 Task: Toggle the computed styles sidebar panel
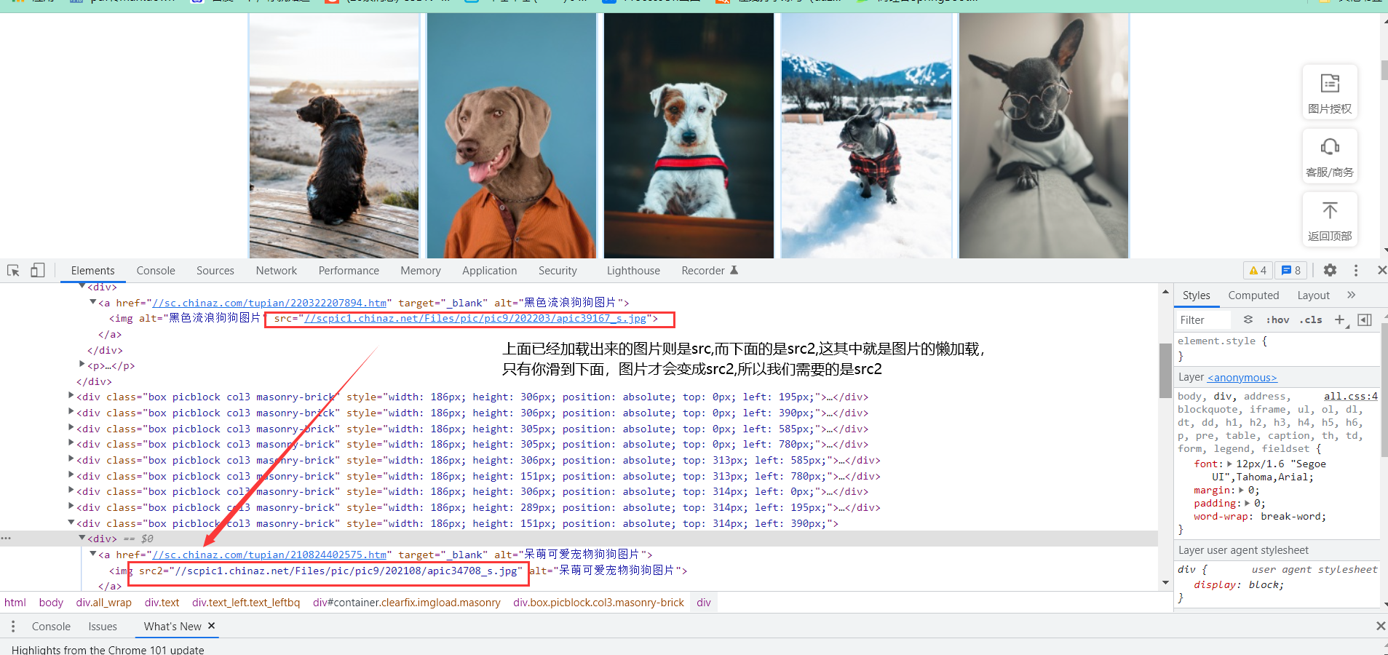[x=1253, y=295]
